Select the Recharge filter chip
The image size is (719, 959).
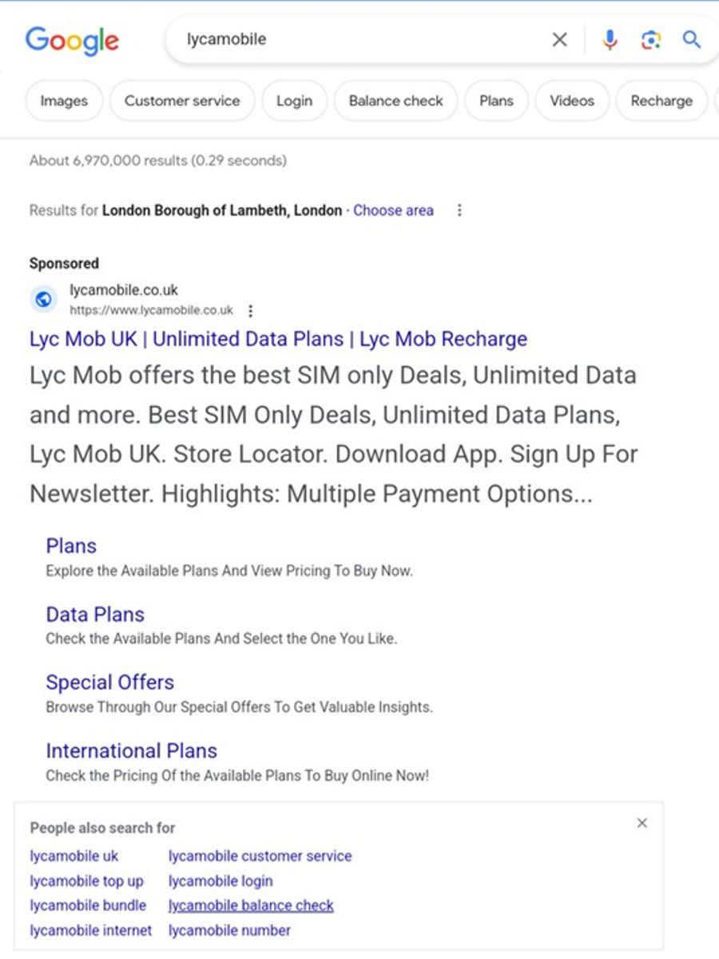[x=661, y=101]
